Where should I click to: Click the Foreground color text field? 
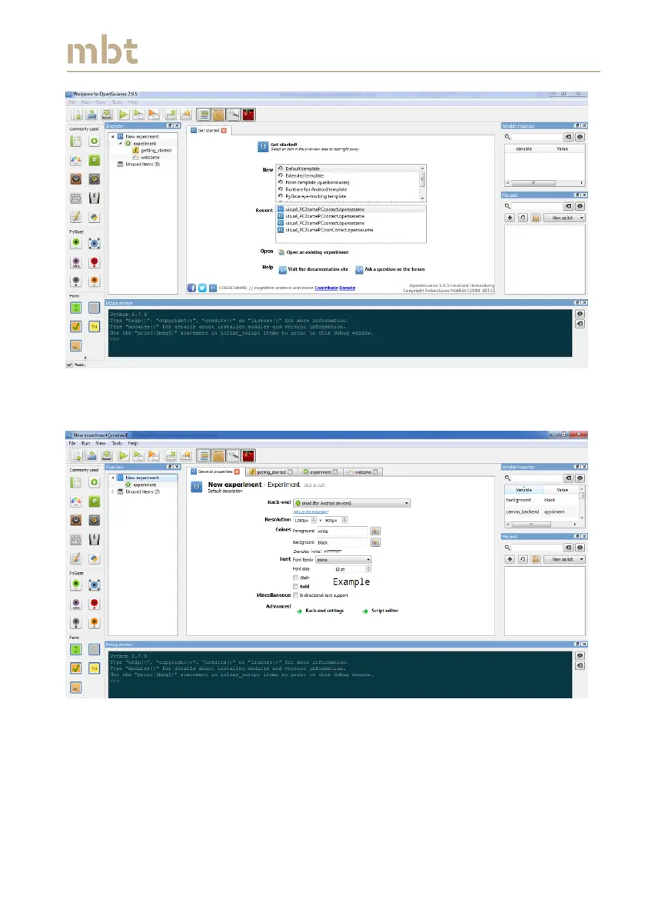342,531
